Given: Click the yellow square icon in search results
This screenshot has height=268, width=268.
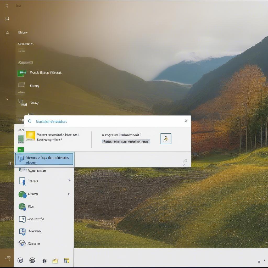Looking at the screenshot, I should point(31,136).
